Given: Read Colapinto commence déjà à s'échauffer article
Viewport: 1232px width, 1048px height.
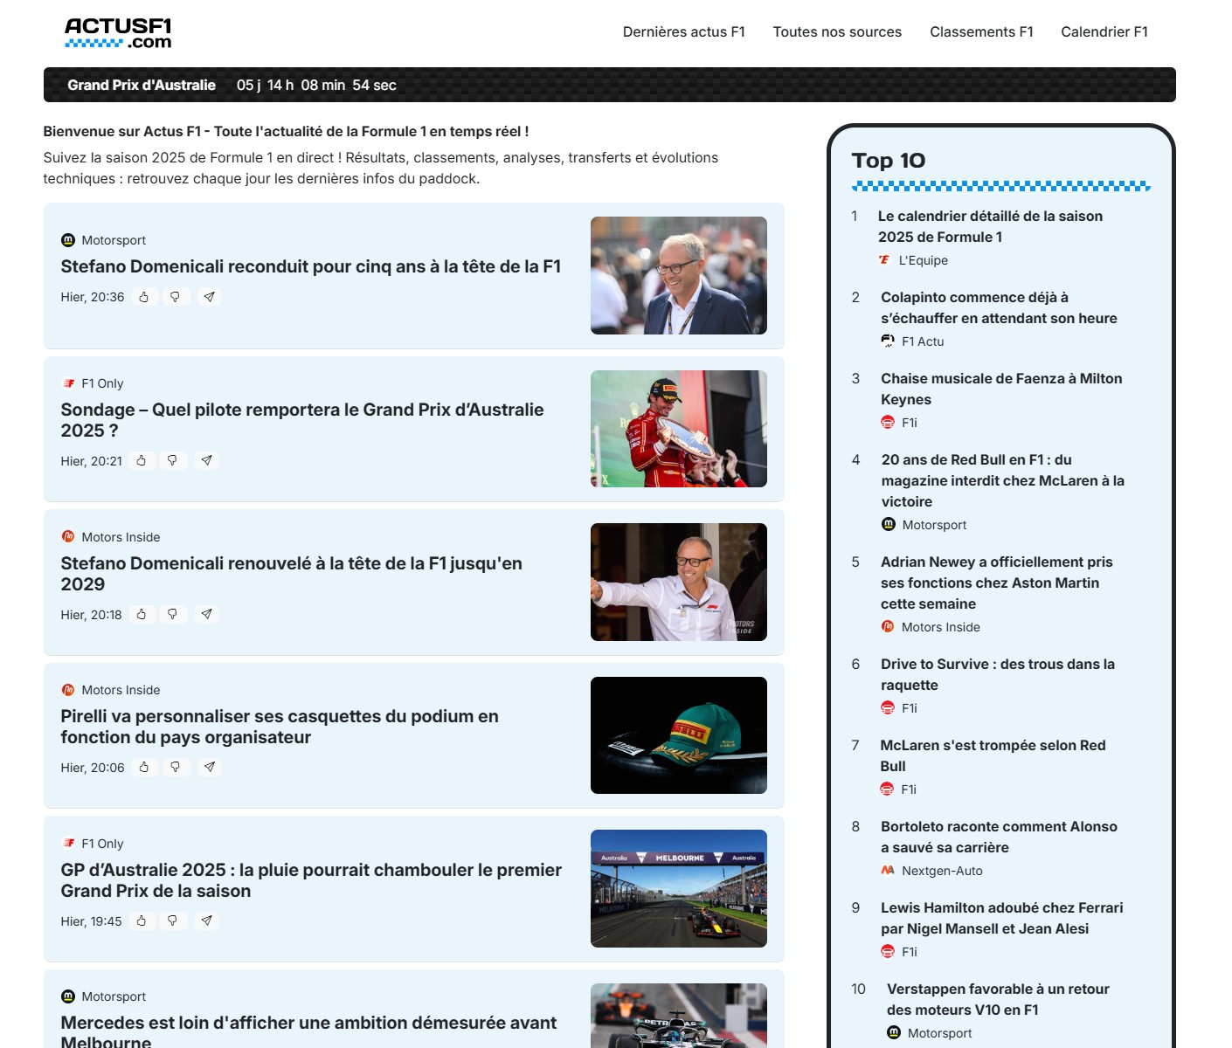Looking at the screenshot, I should (998, 307).
